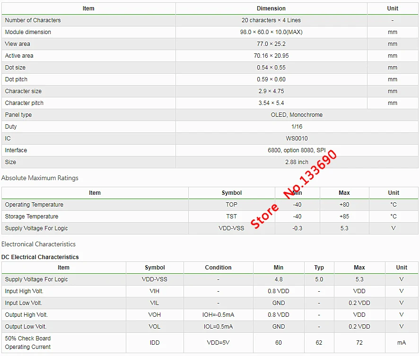Click the '2.88 inch' size value
This screenshot has width=420, height=356.
click(297, 162)
